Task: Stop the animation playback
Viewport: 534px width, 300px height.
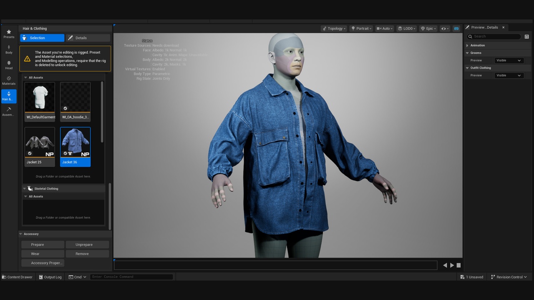Action: pos(458,265)
